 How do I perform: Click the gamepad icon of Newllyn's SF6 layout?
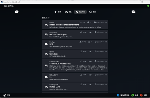tap(46, 44)
